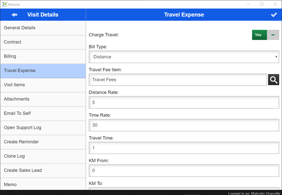Click Email To Self option
Screen dimensions: 282x195
click(x=43, y=114)
